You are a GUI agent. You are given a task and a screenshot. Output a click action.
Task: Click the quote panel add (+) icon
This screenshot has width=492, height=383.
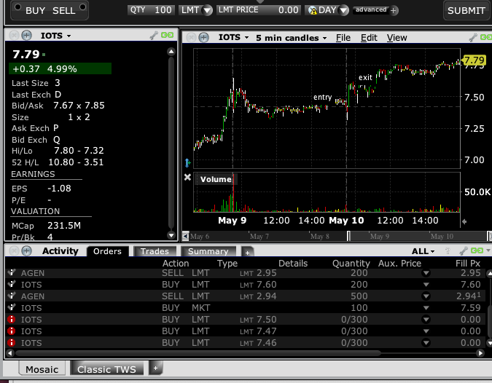click(27, 36)
